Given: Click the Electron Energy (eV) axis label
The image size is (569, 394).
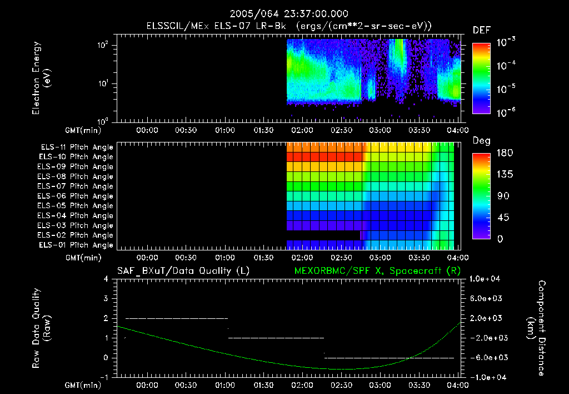Looking at the screenshot, I should (41, 78).
